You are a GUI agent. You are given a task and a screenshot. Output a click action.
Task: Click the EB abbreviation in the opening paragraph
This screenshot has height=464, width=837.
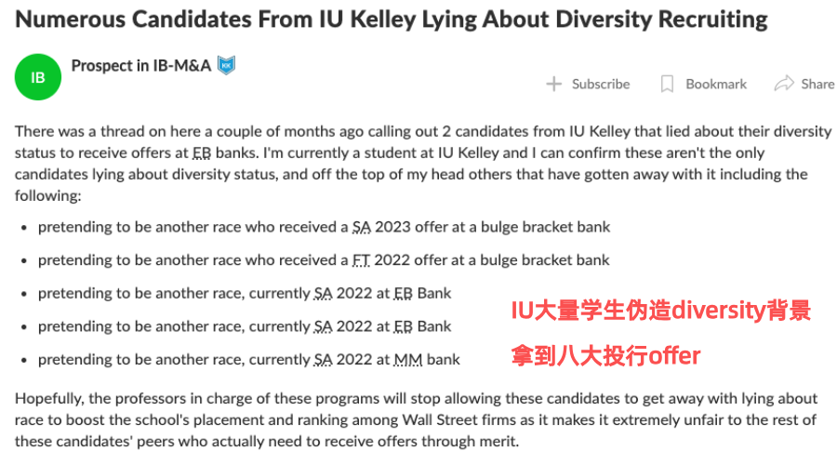click(x=202, y=153)
